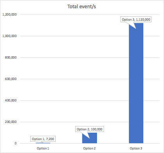Click the 1,000,000 axis value label
The width and height of the screenshot is (164, 153).
[9, 36]
